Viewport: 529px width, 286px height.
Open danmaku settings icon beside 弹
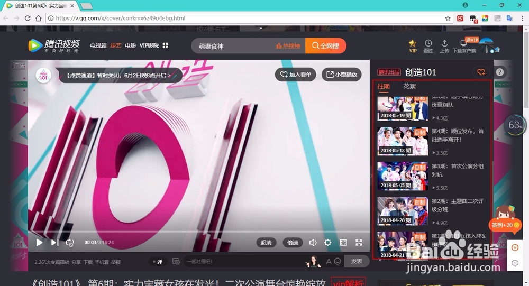click(x=176, y=261)
